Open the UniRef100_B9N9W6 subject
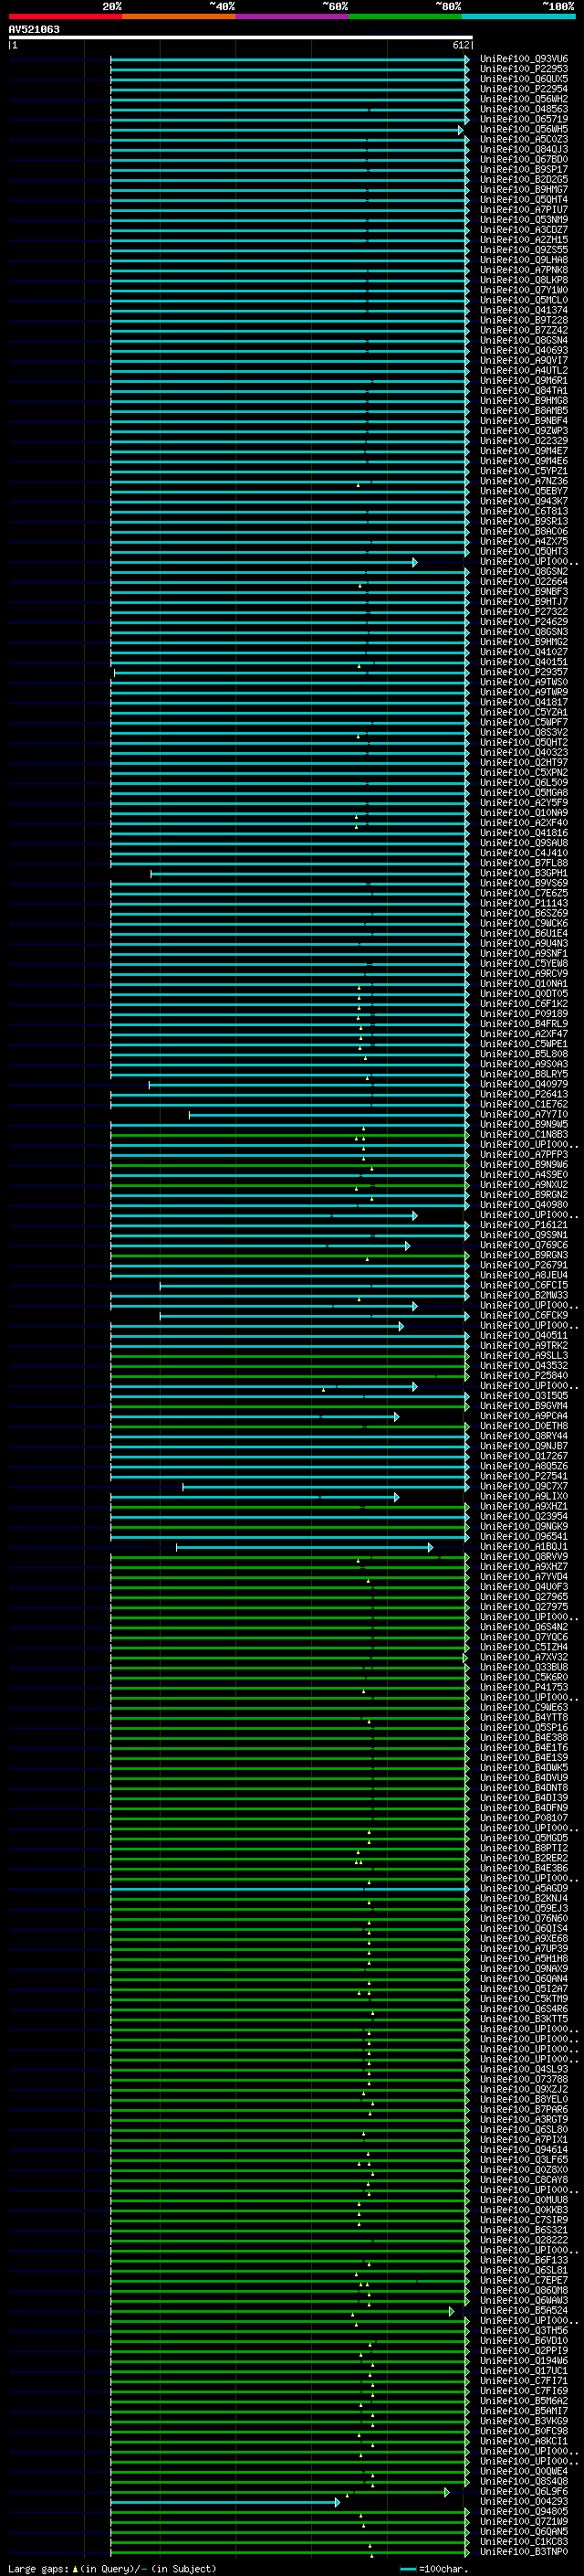584x2576 pixels. [523, 1164]
